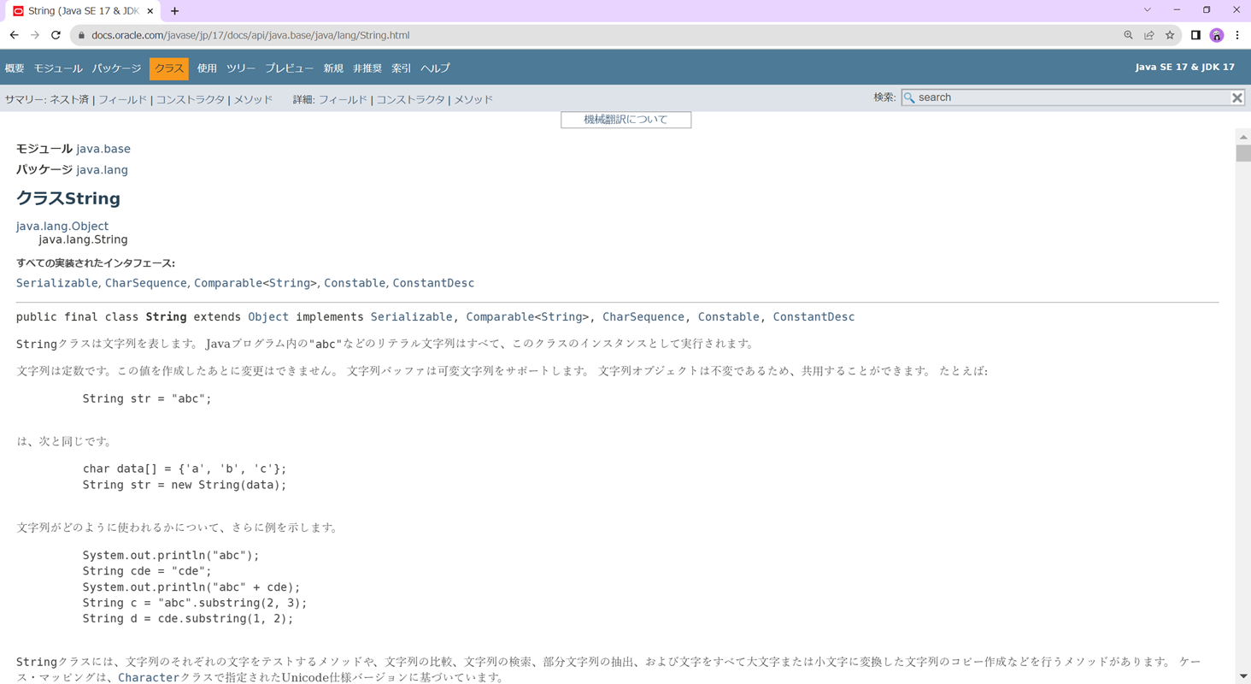This screenshot has width=1251, height=684.
Task: Follow the java.base module link
Action: [103, 148]
